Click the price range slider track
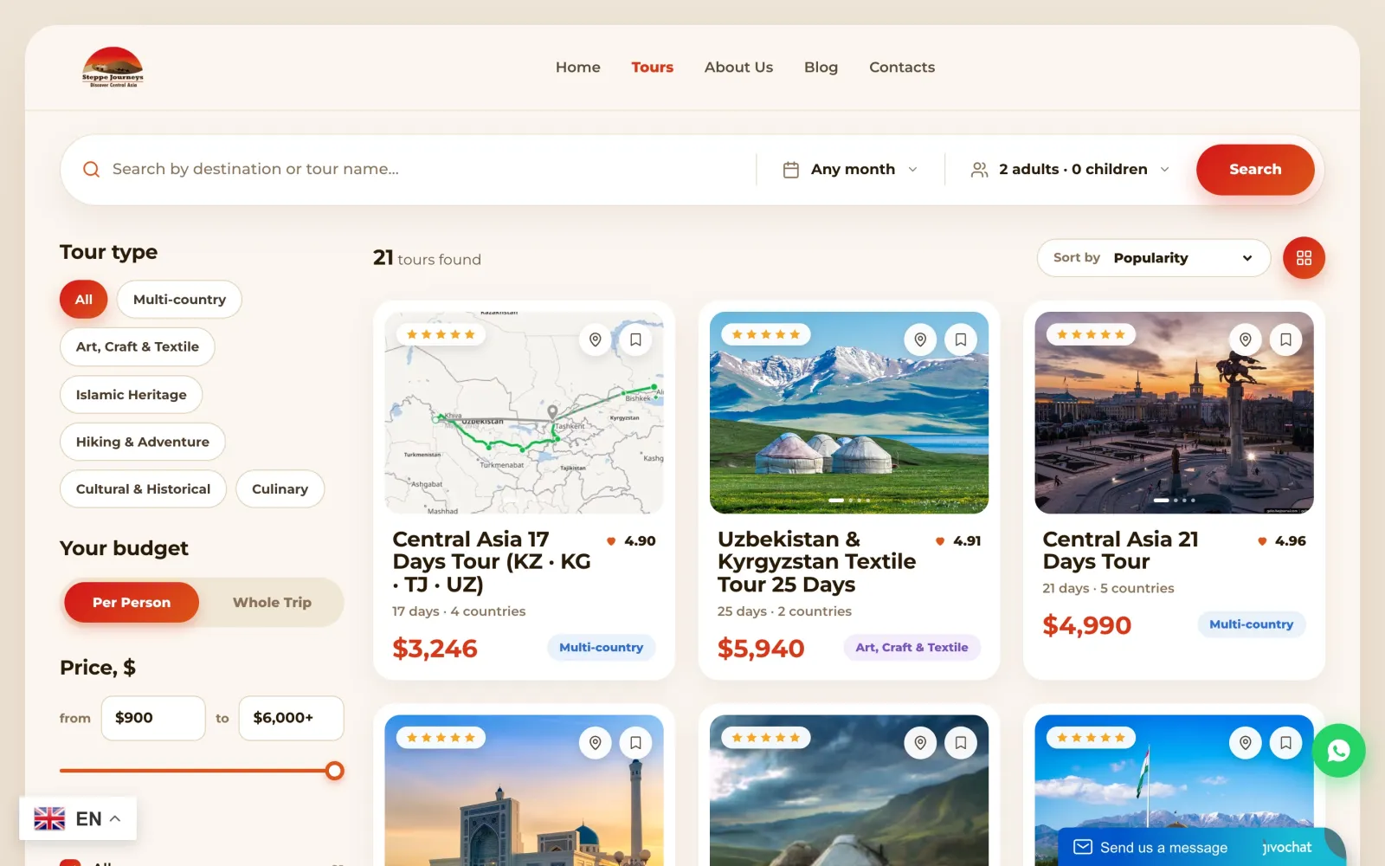Viewport: 1385px width, 866px height. coord(197,771)
